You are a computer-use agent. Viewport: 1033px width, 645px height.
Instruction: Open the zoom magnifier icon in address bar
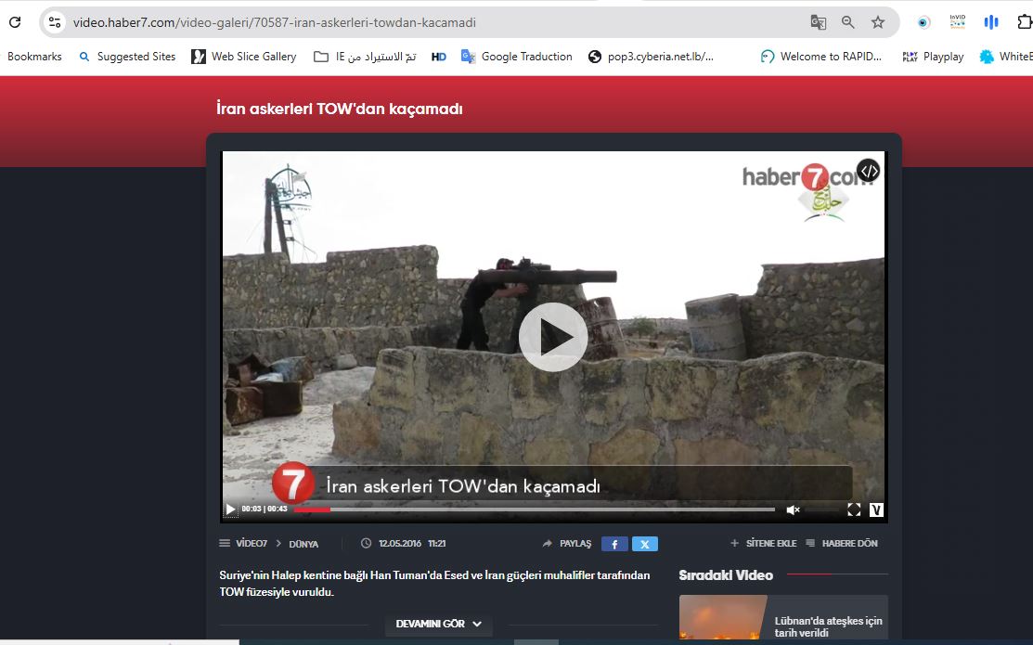pyautogui.click(x=848, y=22)
